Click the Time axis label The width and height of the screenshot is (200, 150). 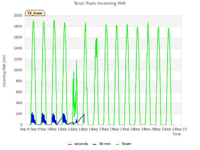(177, 134)
